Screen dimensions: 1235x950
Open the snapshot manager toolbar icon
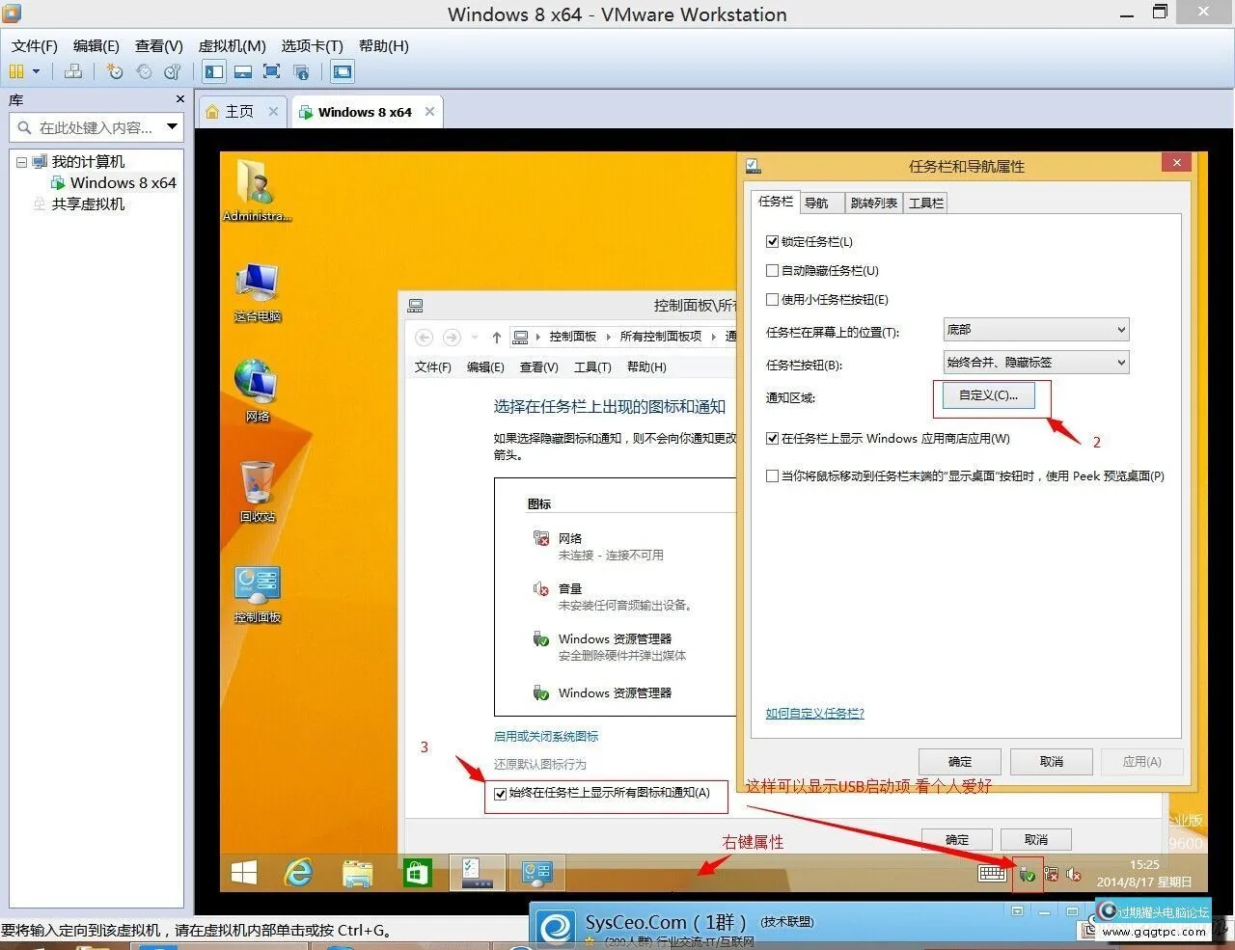[x=173, y=71]
